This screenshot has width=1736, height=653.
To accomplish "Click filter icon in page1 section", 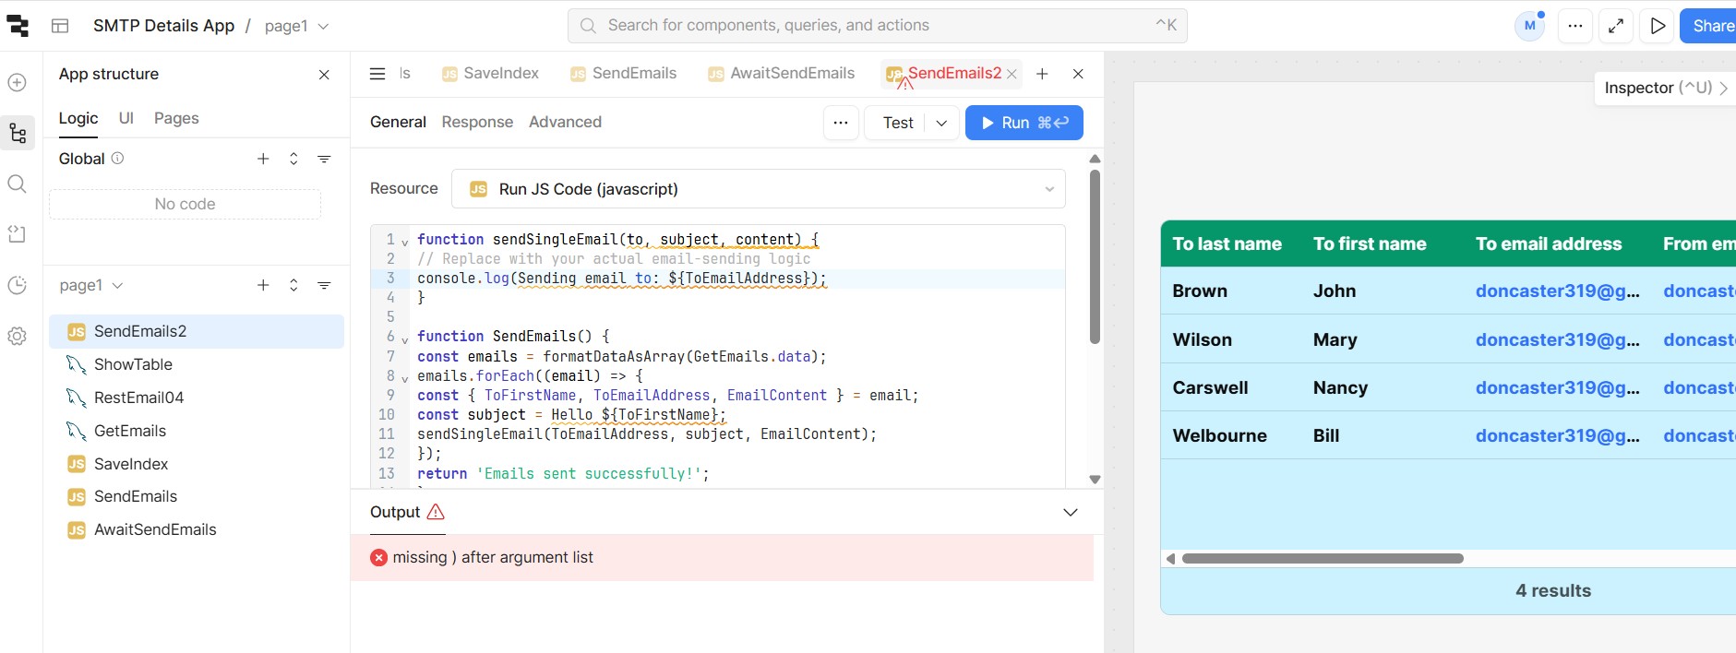I will click(x=324, y=286).
